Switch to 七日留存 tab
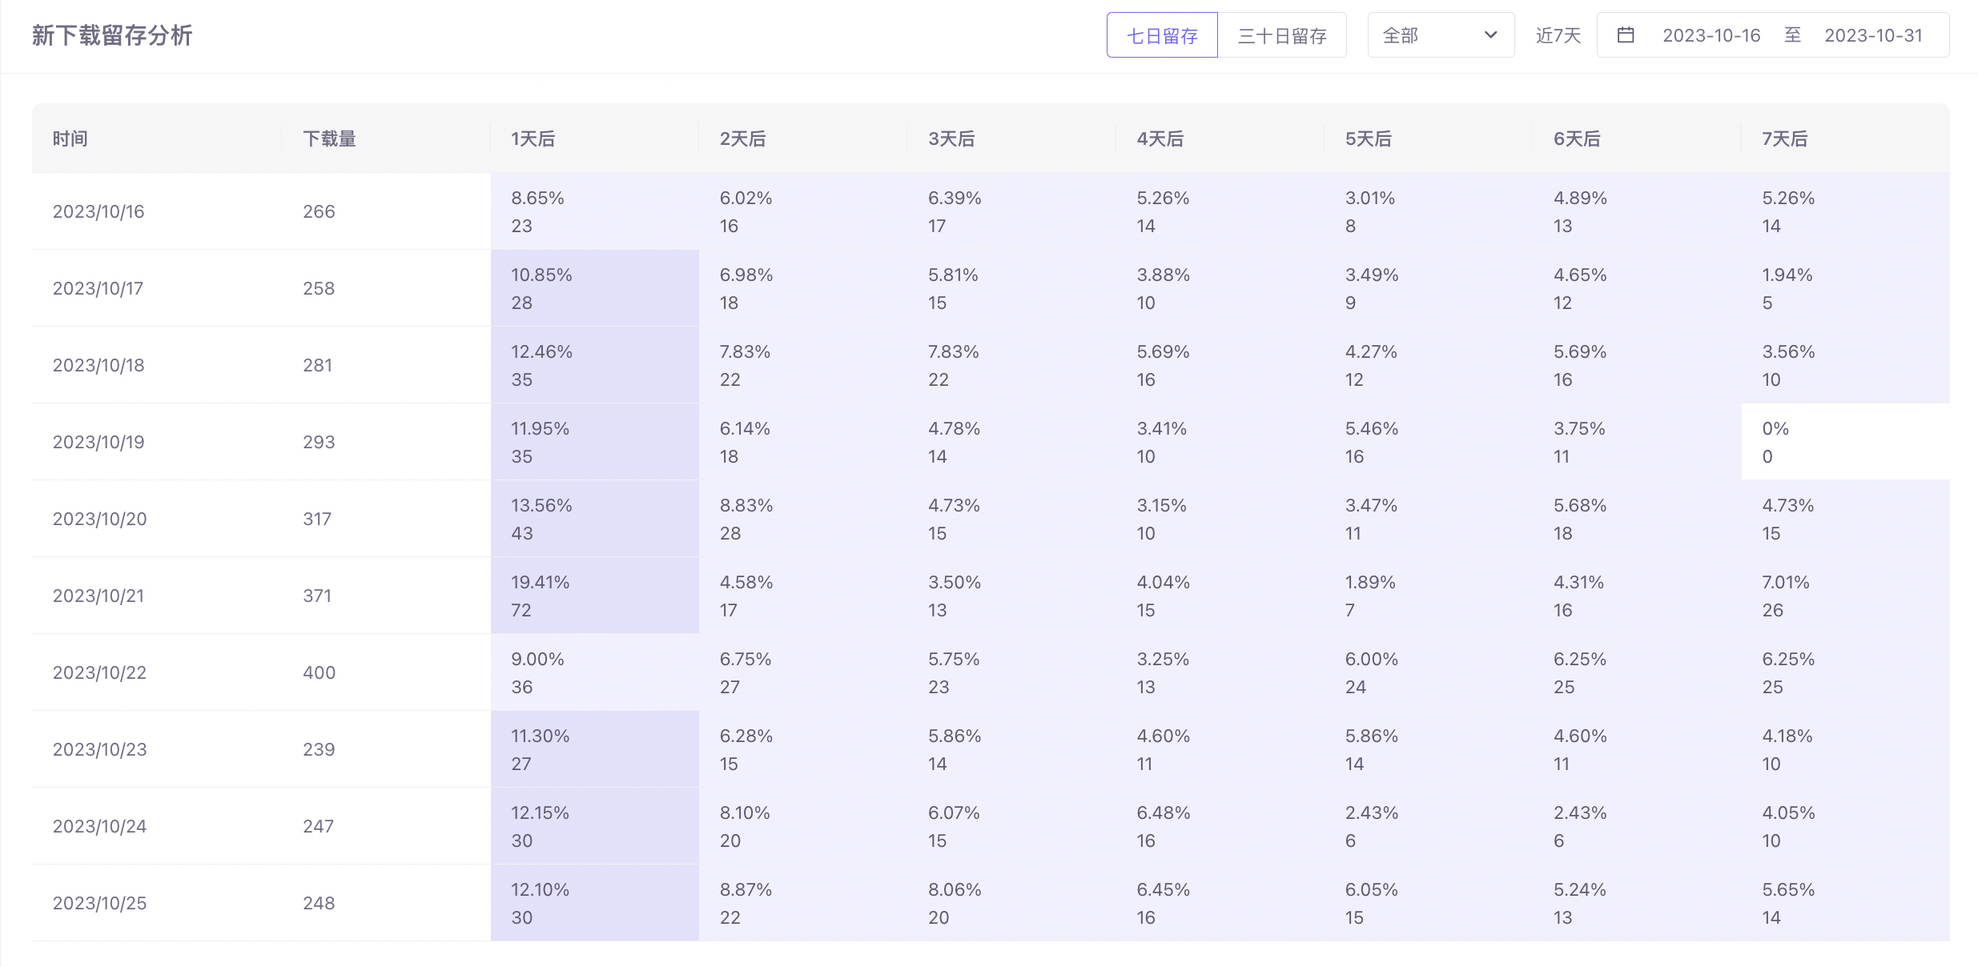This screenshot has width=1978, height=967. point(1161,35)
